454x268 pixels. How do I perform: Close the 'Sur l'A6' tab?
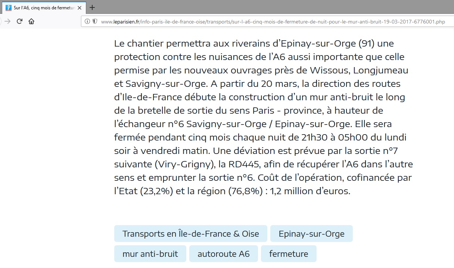pos(79,8)
